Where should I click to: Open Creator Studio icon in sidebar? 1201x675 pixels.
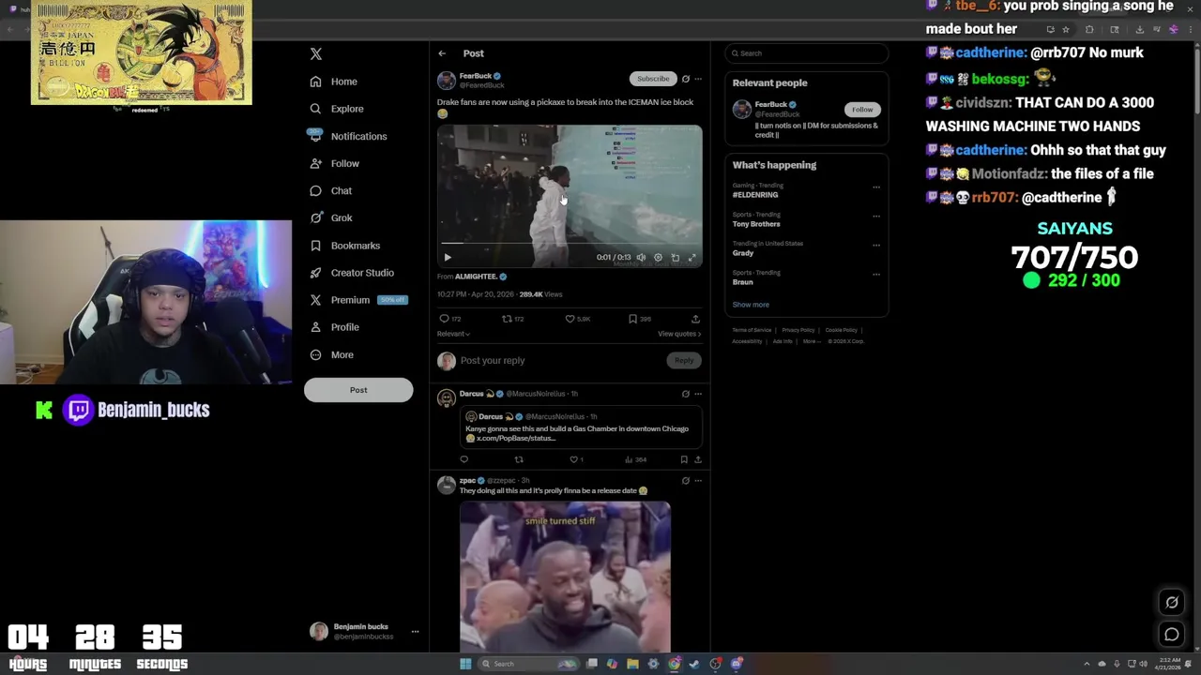[x=316, y=273]
